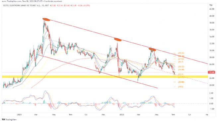The image size is (217, 121).
Task: Click the 2022 label on the time axis
Action: point(122,114)
